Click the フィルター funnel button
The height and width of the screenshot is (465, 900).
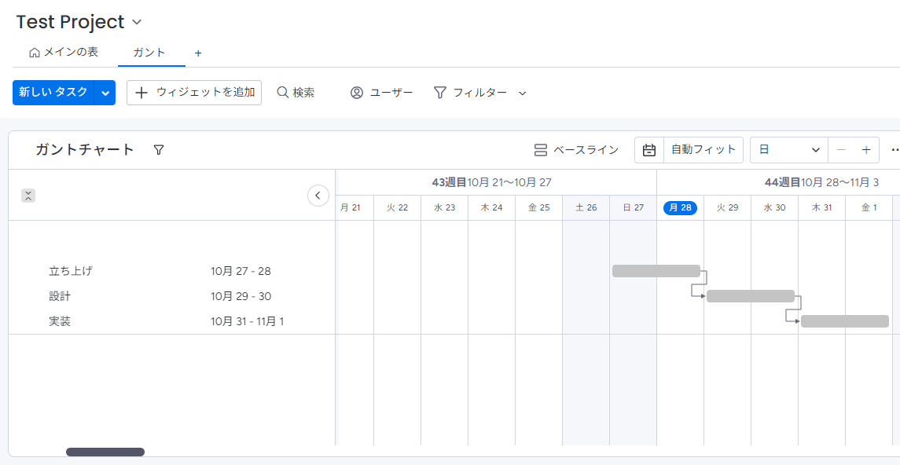[x=470, y=93]
